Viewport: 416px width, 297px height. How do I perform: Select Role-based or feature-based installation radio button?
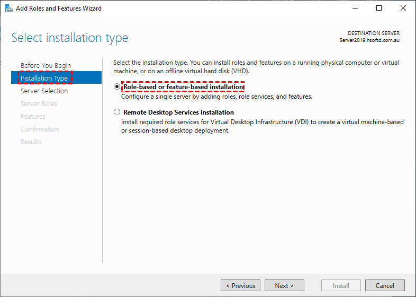117,86
